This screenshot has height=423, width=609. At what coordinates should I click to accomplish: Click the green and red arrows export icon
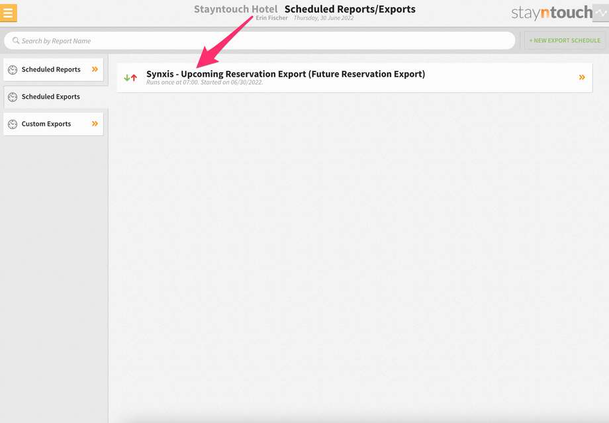pyautogui.click(x=130, y=77)
